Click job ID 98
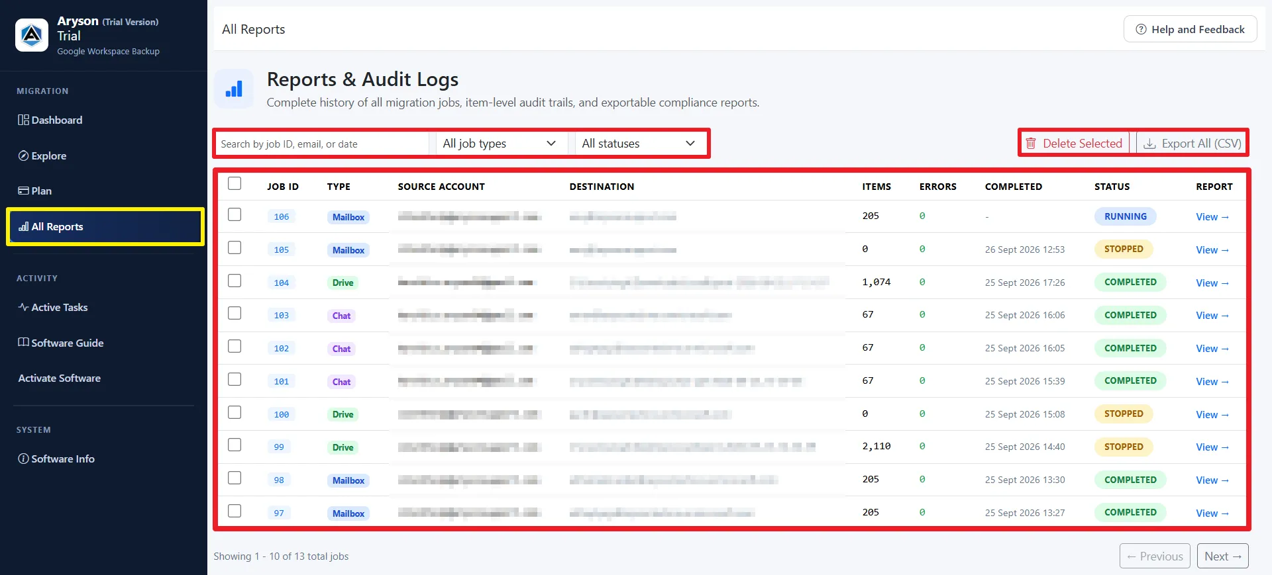 [279, 480]
